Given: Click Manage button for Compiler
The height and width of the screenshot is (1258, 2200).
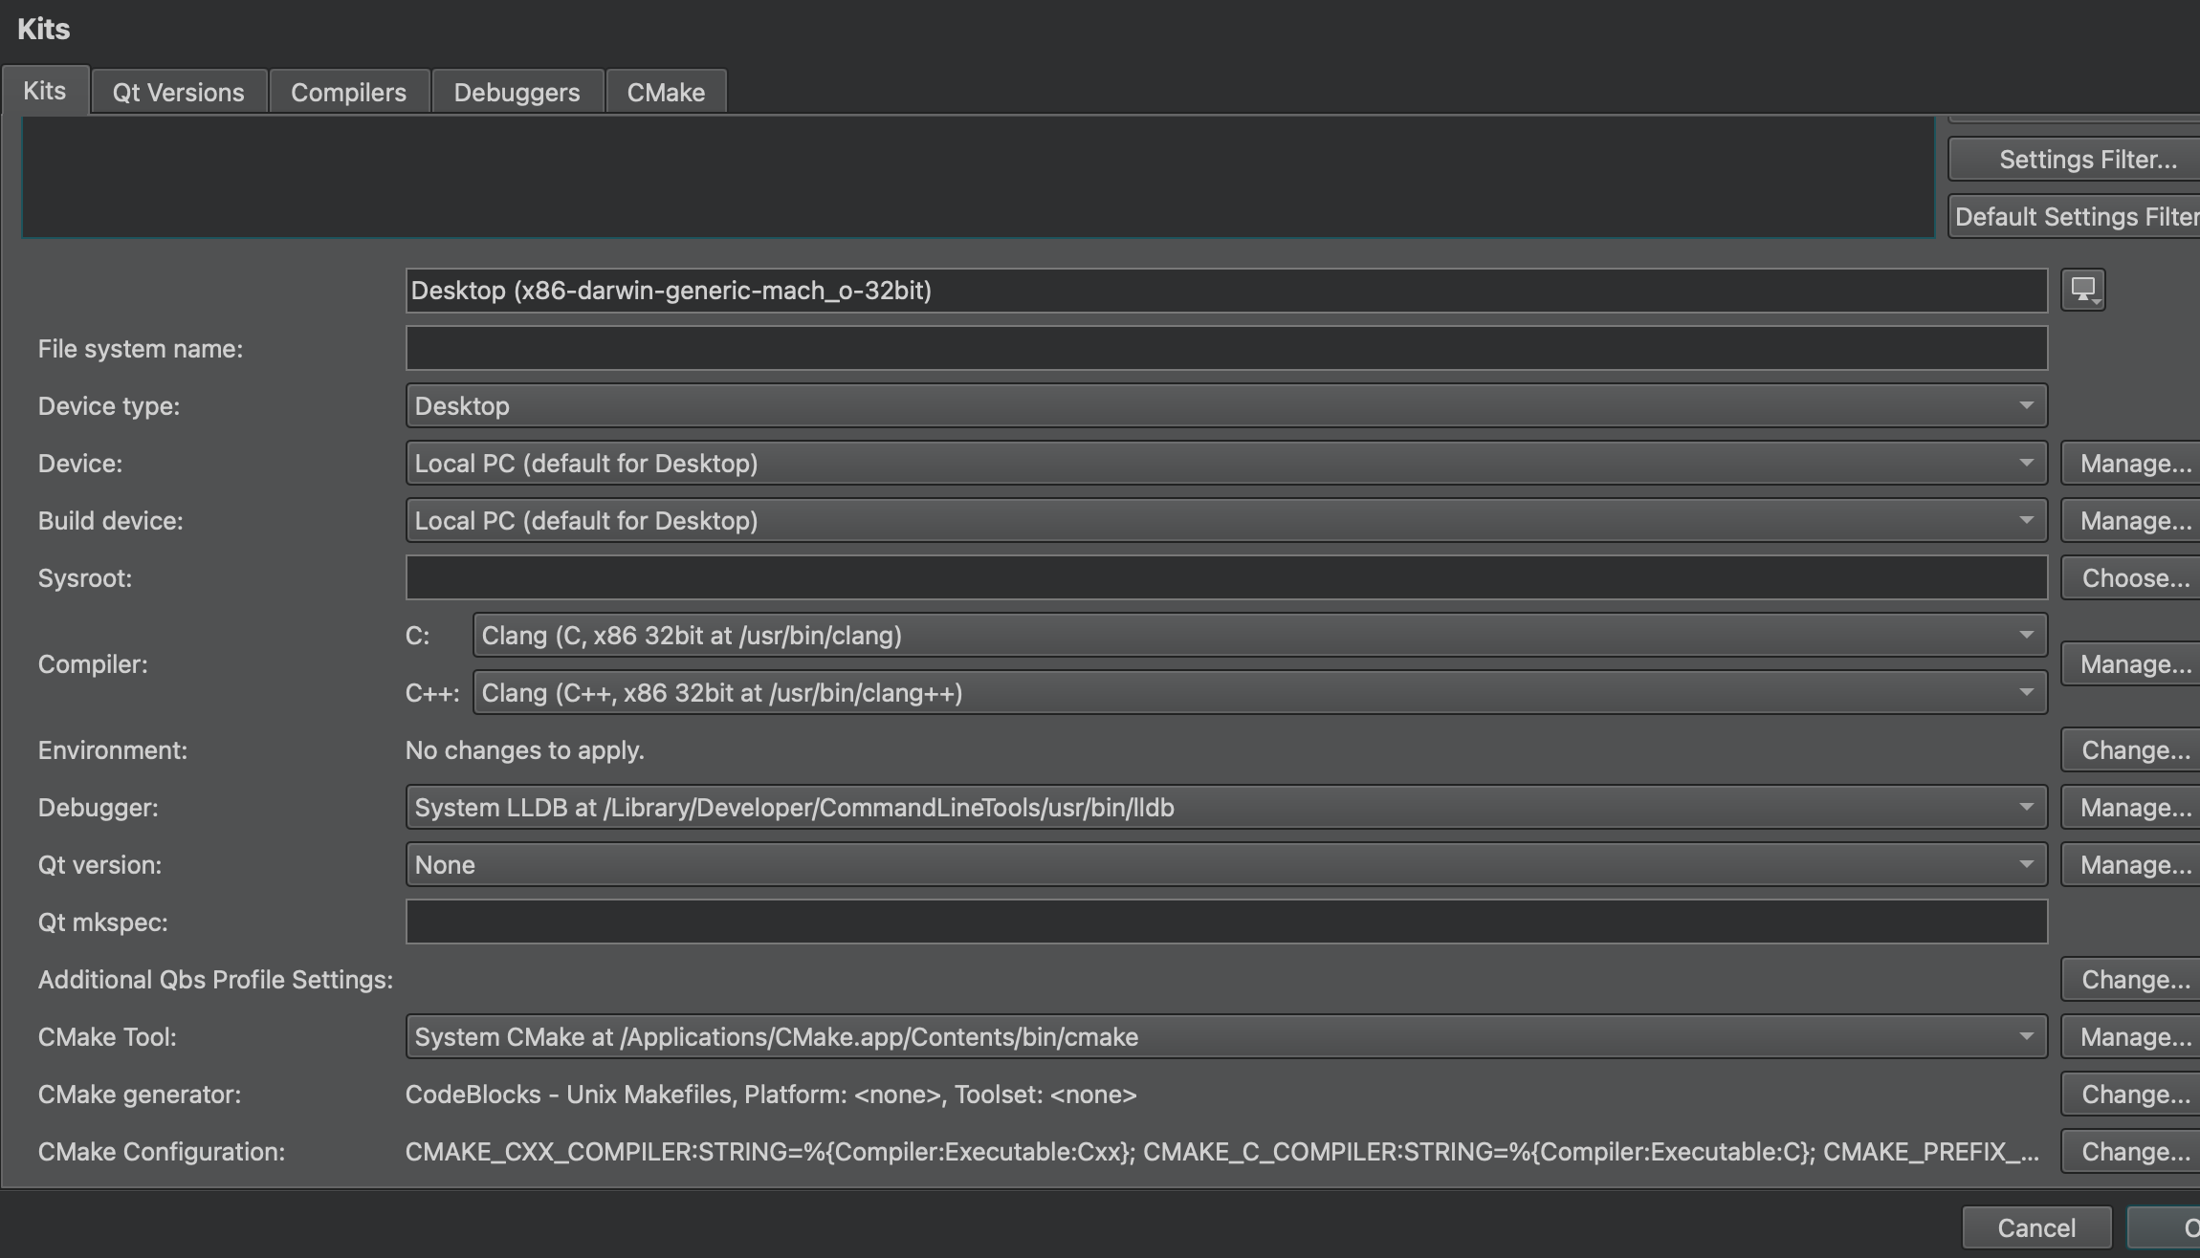Looking at the screenshot, I should click(x=2132, y=663).
